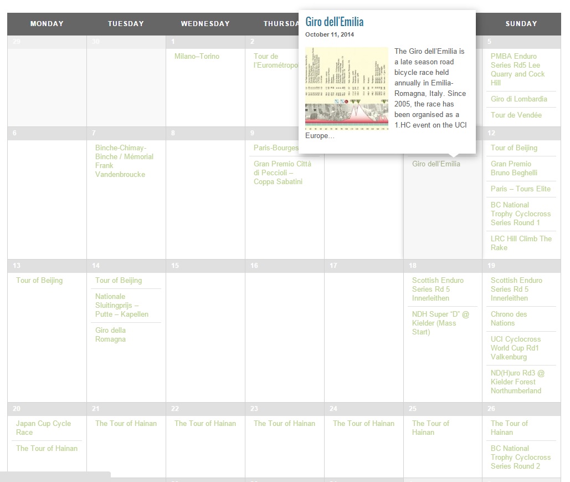Click the Sunday column header
This screenshot has height=482, width=570.
[521, 24]
